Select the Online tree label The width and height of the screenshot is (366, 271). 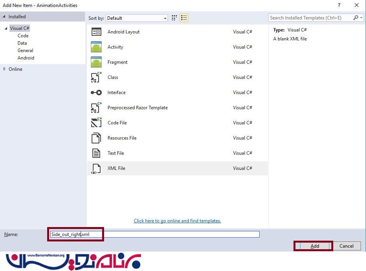(16, 69)
